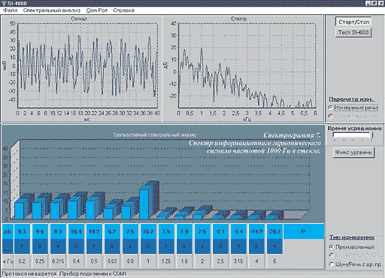Click the delta row icon below дБ label
This screenshot has width=385, height=278.
coord(8,247)
